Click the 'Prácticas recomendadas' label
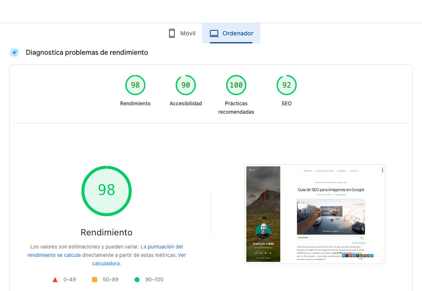Image resolution: width=422 pixels, height=291 pixels. click(236, 108)
